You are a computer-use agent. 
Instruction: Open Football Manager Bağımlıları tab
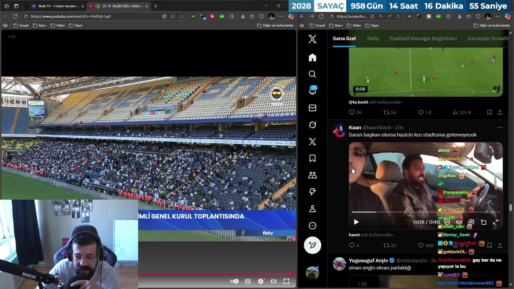coord(423,39)
